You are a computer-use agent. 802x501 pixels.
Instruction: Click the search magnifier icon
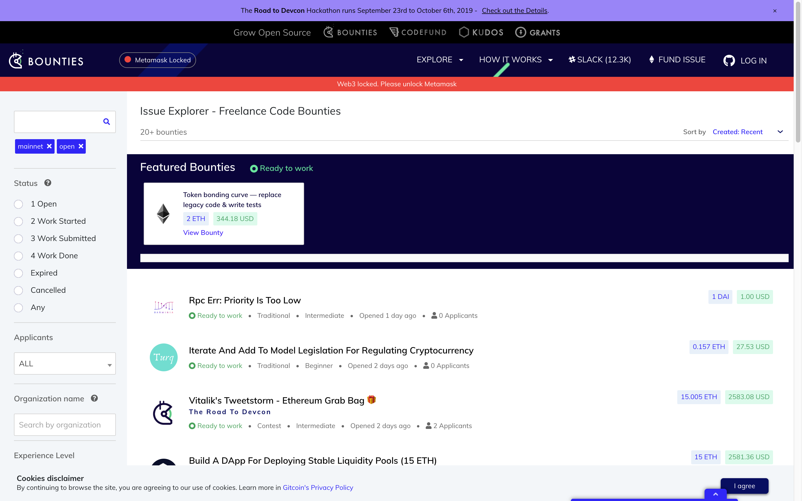[x=106, y=122]
